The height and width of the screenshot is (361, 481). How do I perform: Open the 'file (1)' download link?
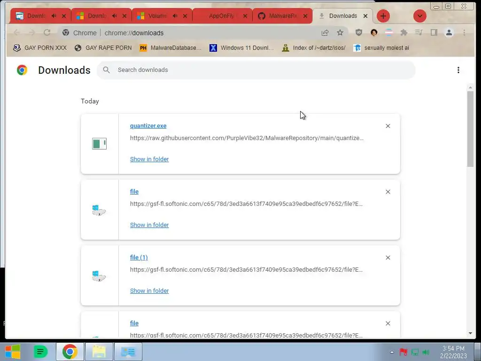139,257
